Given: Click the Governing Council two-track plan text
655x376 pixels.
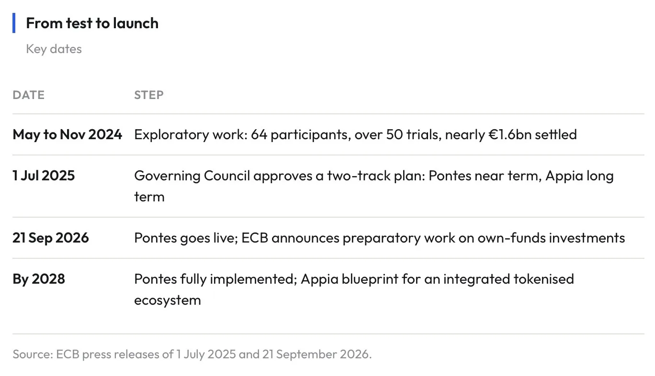Looking at the screenshot, I should [x=374, y=186].
